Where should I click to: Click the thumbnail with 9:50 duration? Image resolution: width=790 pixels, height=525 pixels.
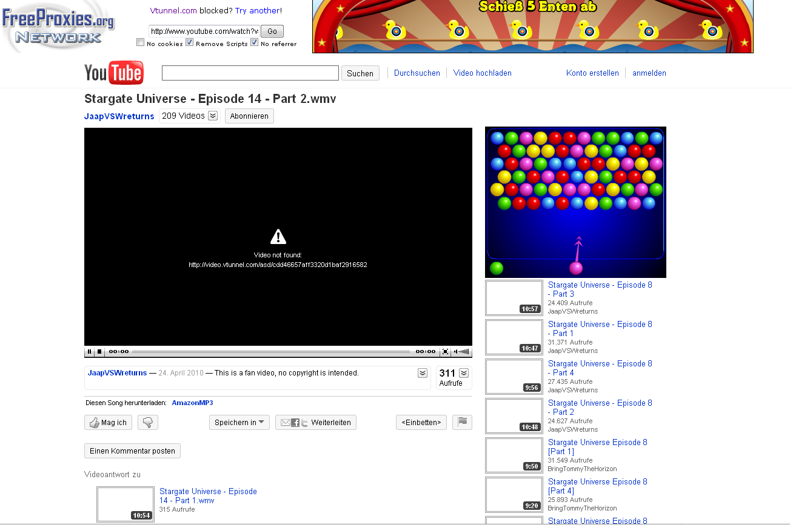[x=514, y=455]
